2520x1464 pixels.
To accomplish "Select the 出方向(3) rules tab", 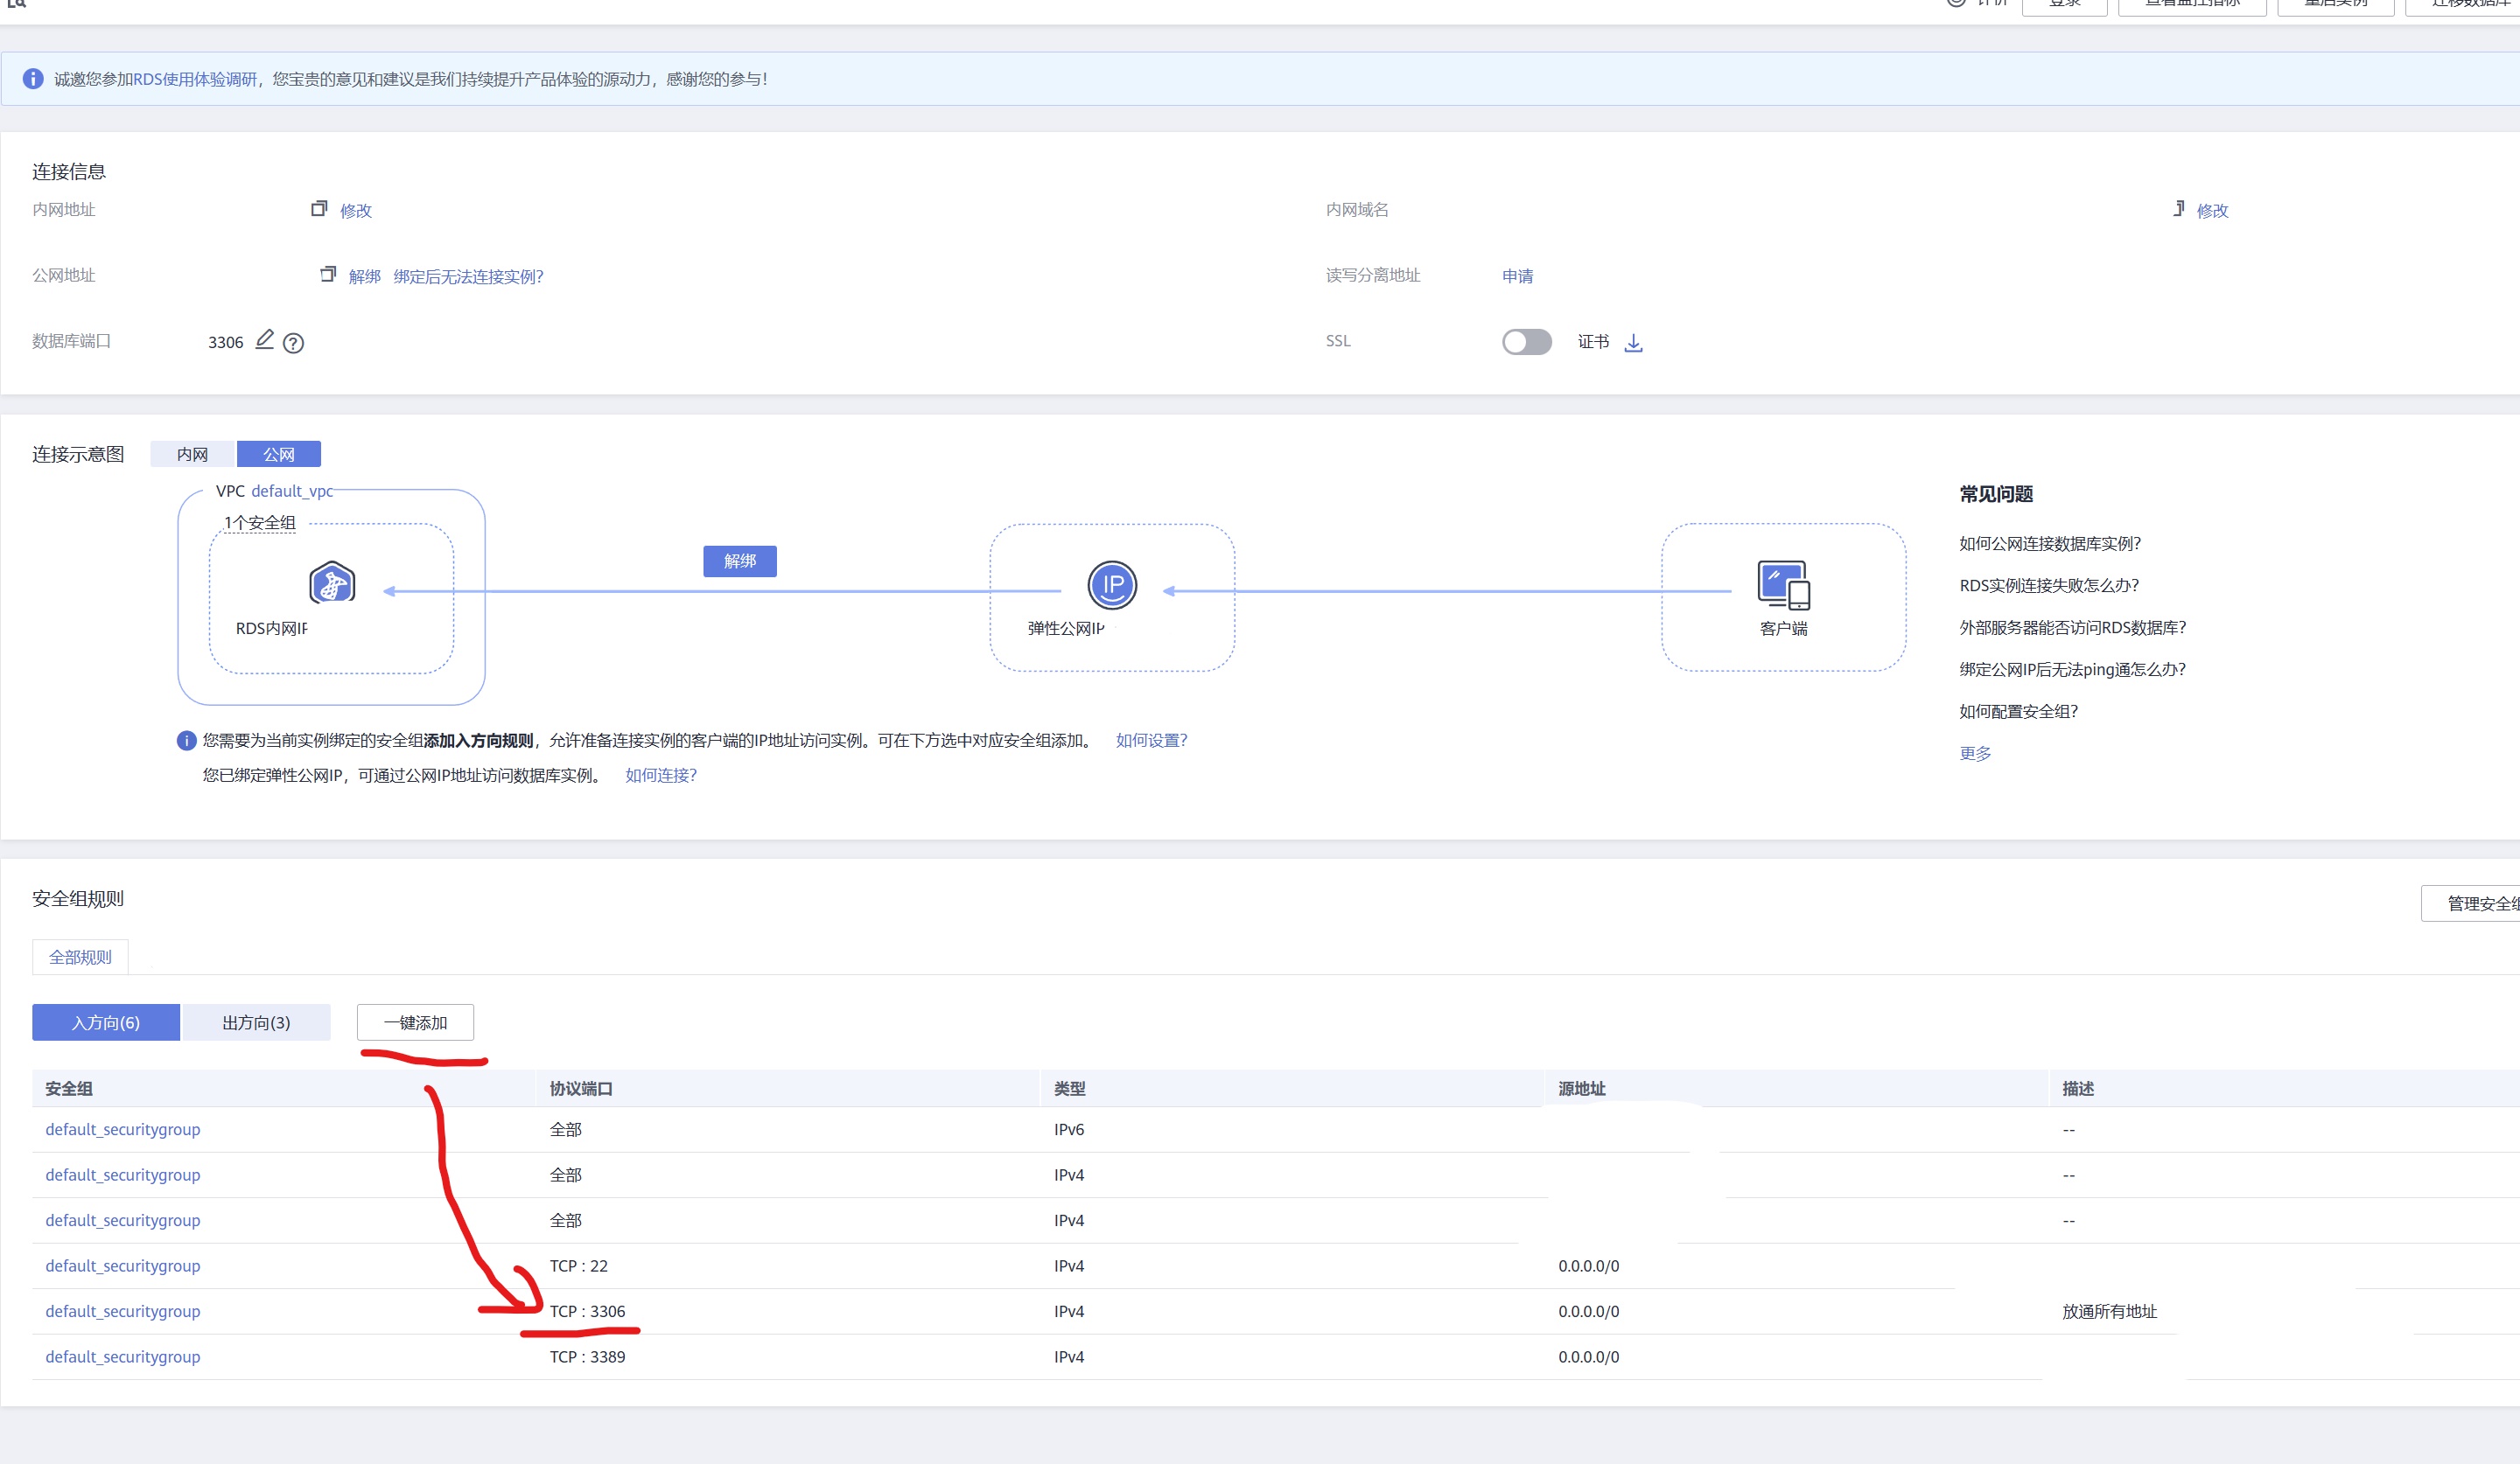I will pyautogui.click(x=256, y=1022).
